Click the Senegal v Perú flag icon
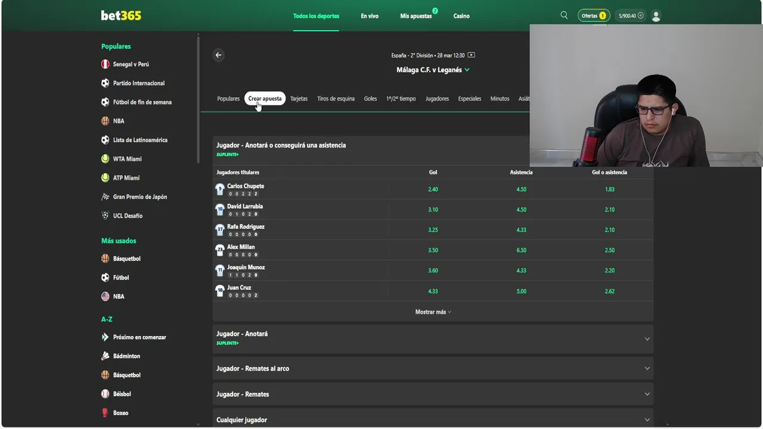Viewport: 763px width, 429px height. (x=106, y=64)
